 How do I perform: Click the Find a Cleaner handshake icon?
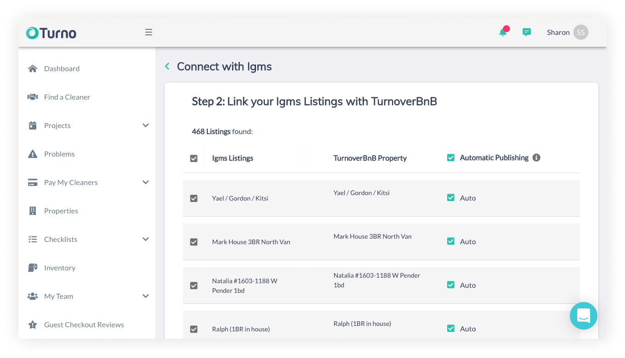point(33,97)
